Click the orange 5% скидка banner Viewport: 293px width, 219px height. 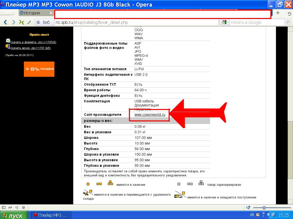point(39,69)
